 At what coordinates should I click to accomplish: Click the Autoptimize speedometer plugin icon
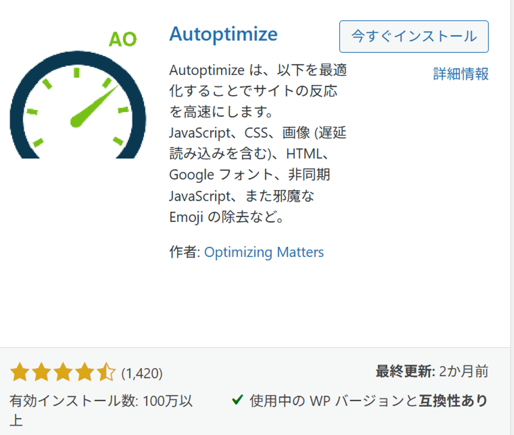click(78, 94)
